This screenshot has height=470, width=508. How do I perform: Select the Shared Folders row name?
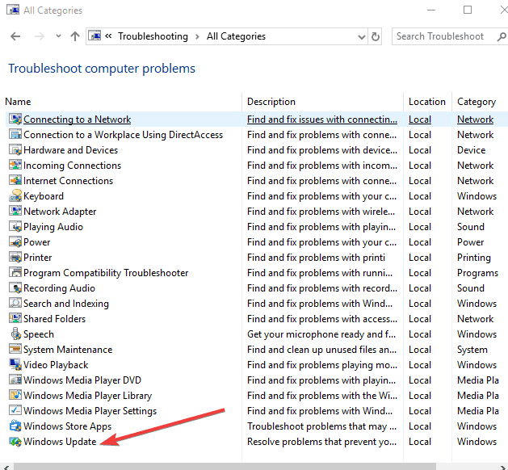[x=54, y=319]
